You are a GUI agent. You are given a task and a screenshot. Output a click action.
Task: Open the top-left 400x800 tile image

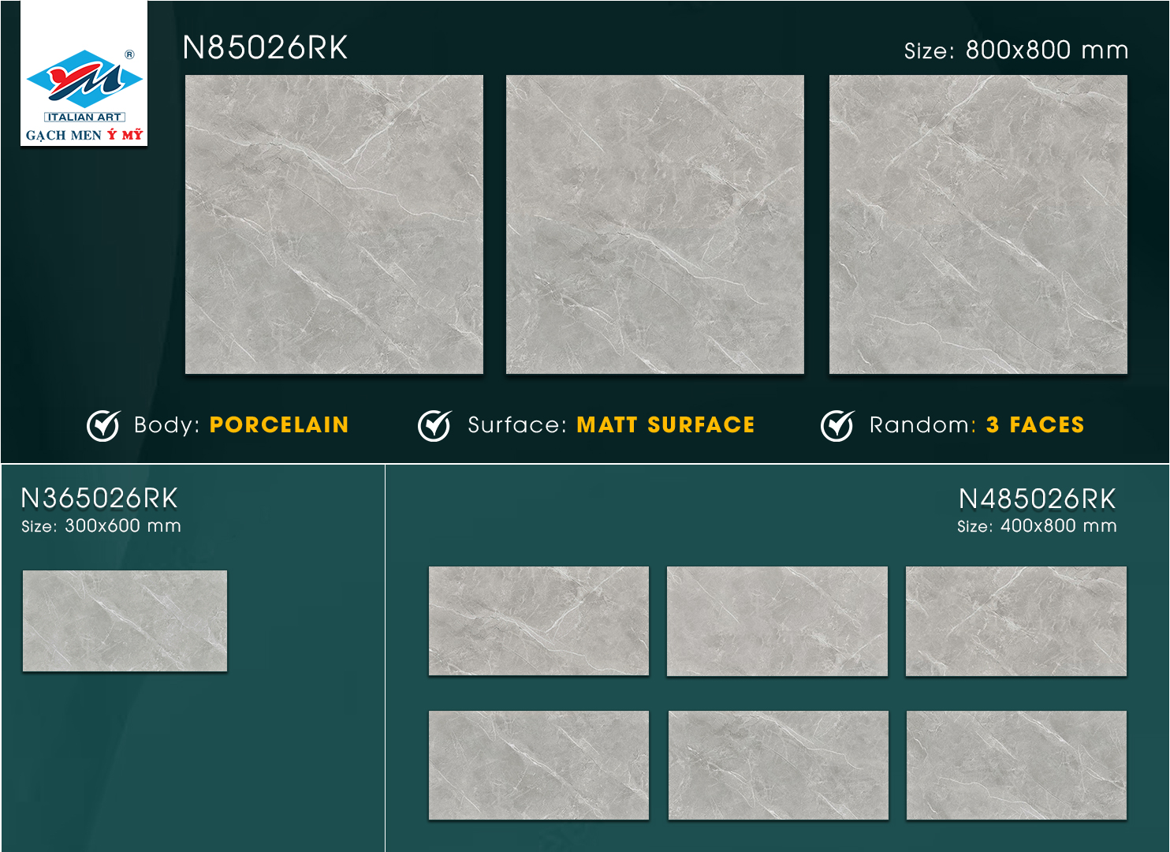coord(538,621)
